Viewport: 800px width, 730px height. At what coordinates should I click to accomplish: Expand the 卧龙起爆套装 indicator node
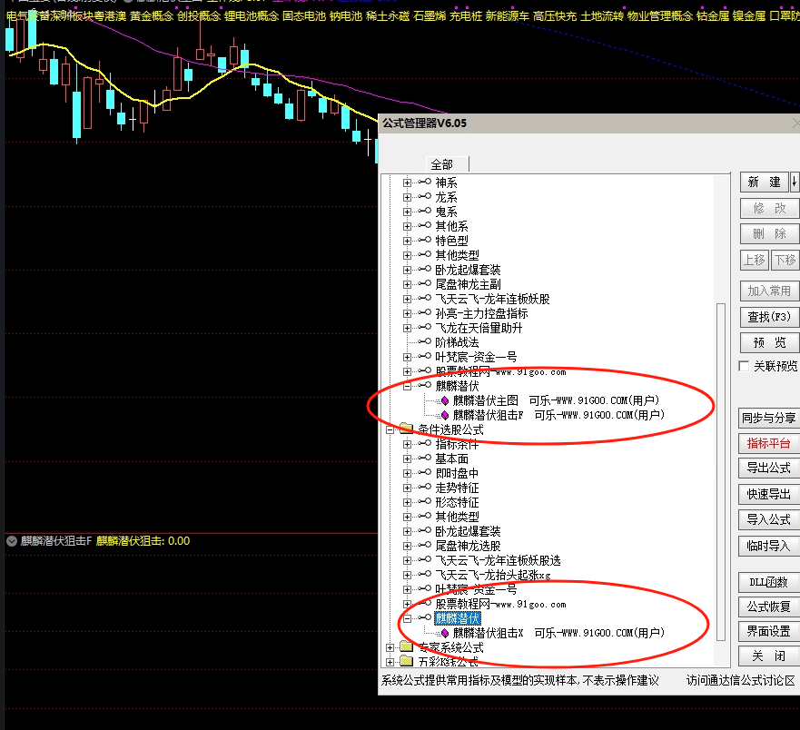coord(407,270)
